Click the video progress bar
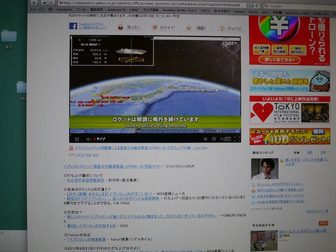The width and height of the screenshot is (336, 252). click(x=155, y=135)
